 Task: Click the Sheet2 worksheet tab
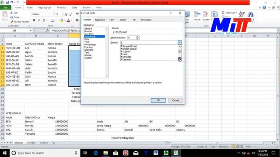pyautogui.click(x=31, y=143)
